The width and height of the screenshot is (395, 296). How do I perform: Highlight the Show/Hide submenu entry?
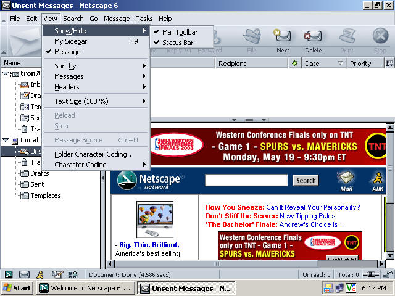pos(96,31)
